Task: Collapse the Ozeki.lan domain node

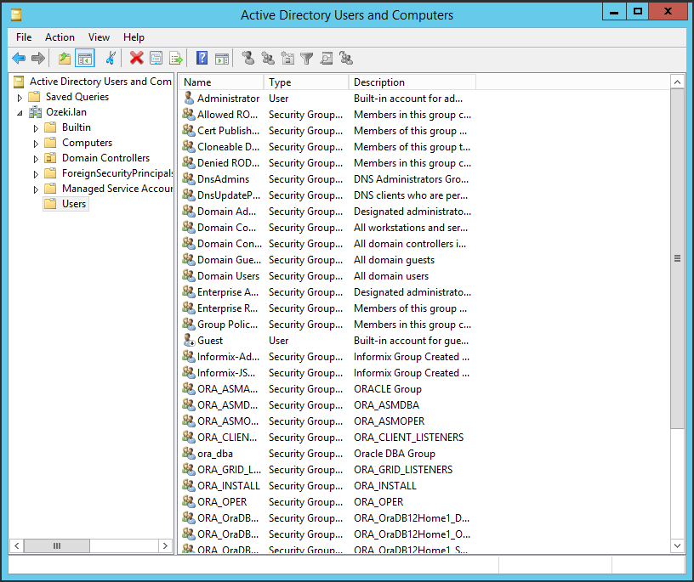Action: click(20, 113)
